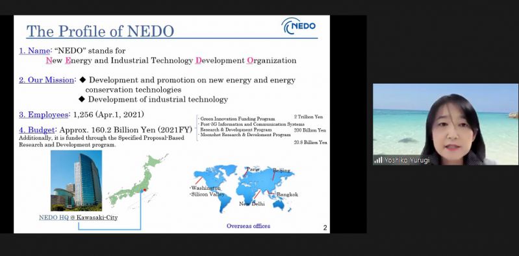Click the NEDO logo on the slide
Image resolution: width=519 pixels, height=256 pixels.
(x=299, y=26)
